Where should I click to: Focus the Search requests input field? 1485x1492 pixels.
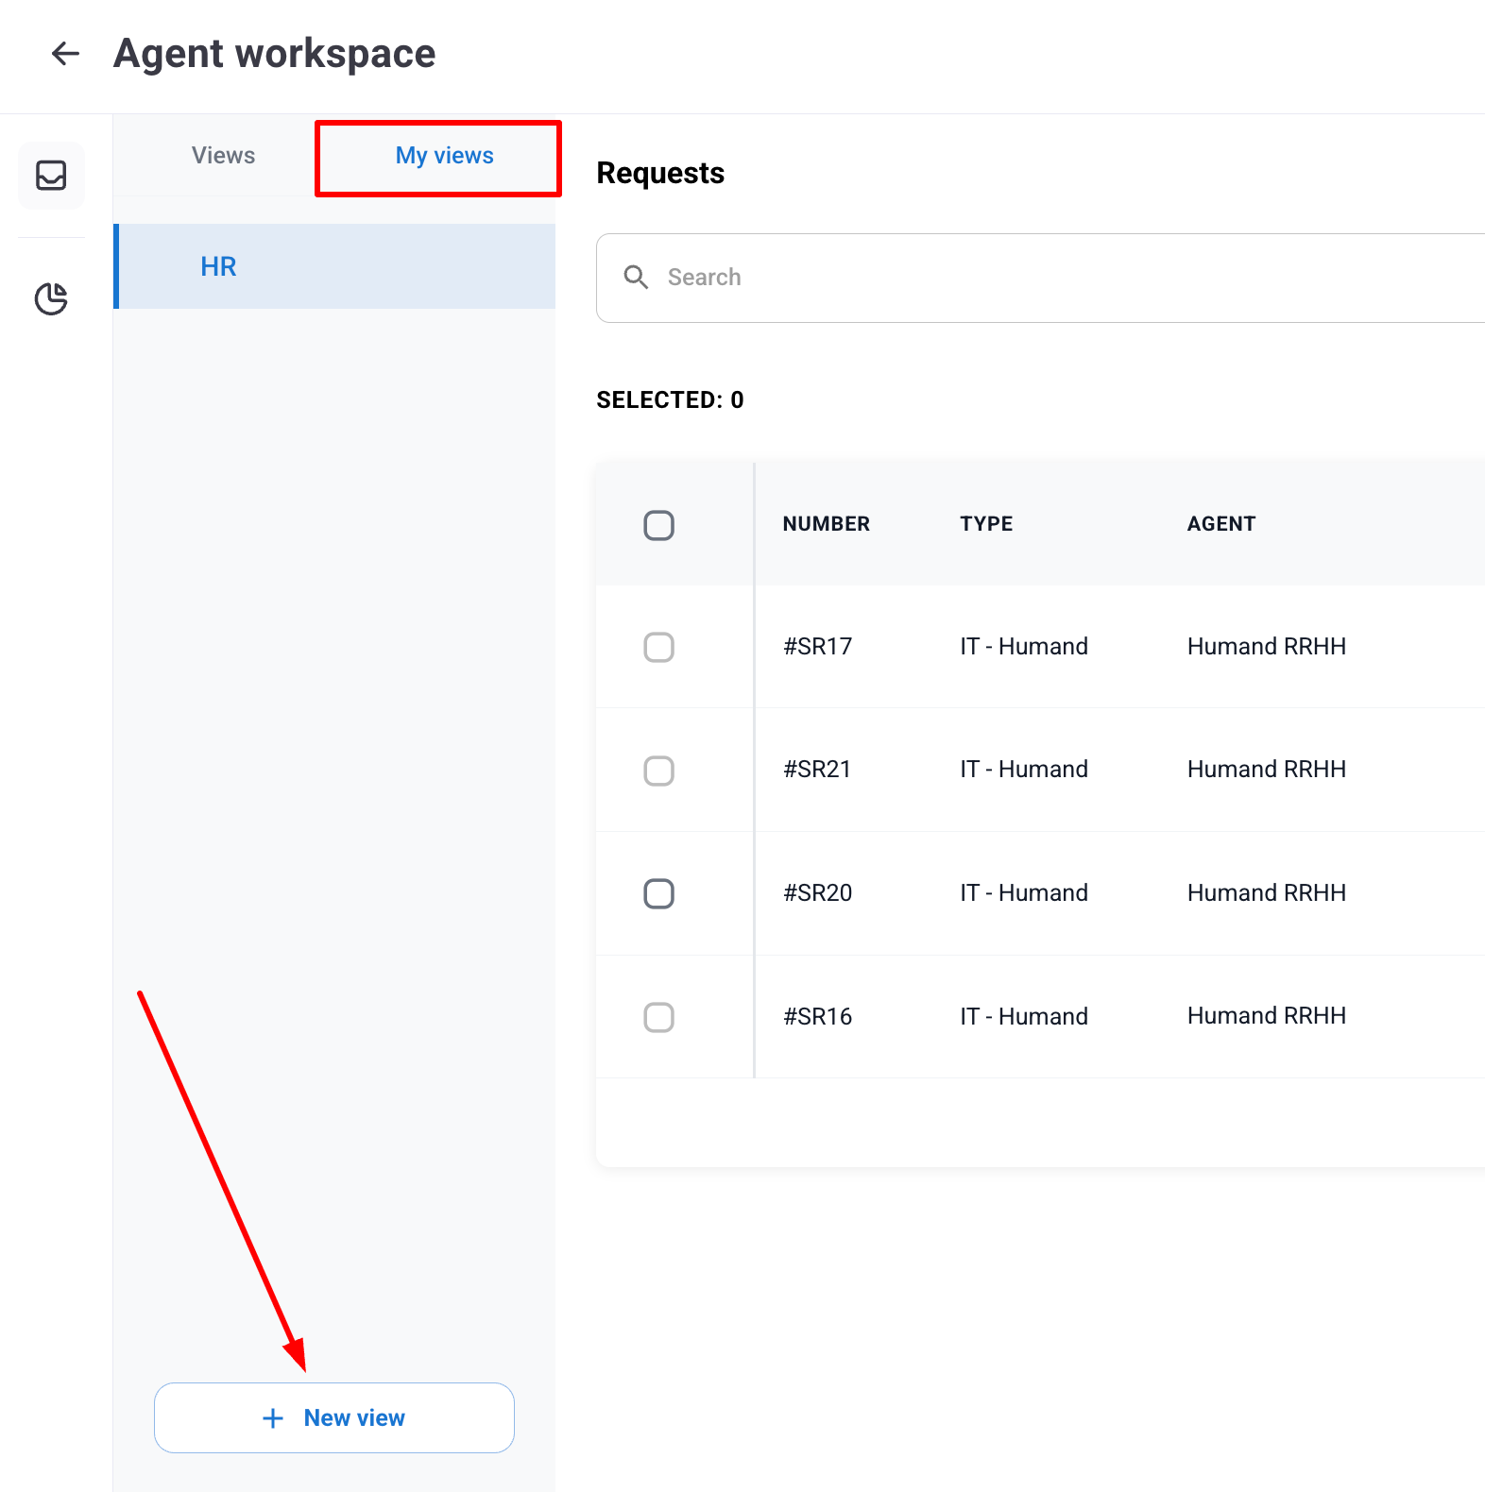coord(1039,278)
